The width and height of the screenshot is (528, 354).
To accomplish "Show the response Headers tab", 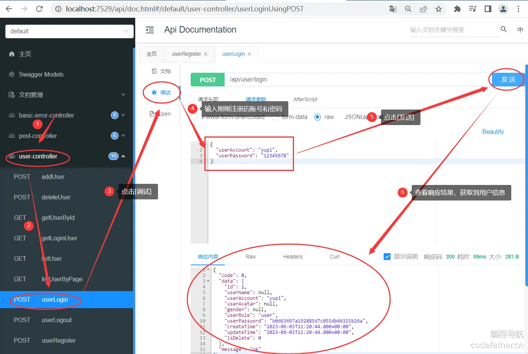I will [x=293, y=257].
